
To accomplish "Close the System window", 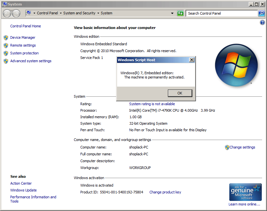I will (262, 4).
